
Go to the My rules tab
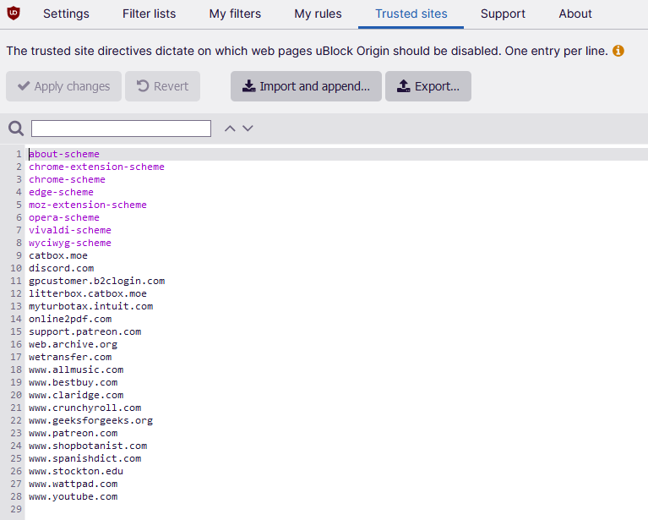tap(318, 14)
